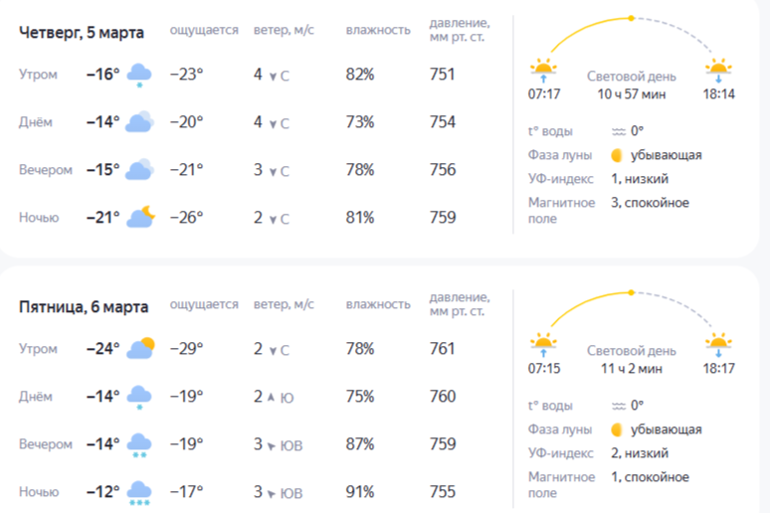This screenshot has width=770, height=513.
Task: Click Friday sunset icon above 18:17
Action: coord(718,347)
